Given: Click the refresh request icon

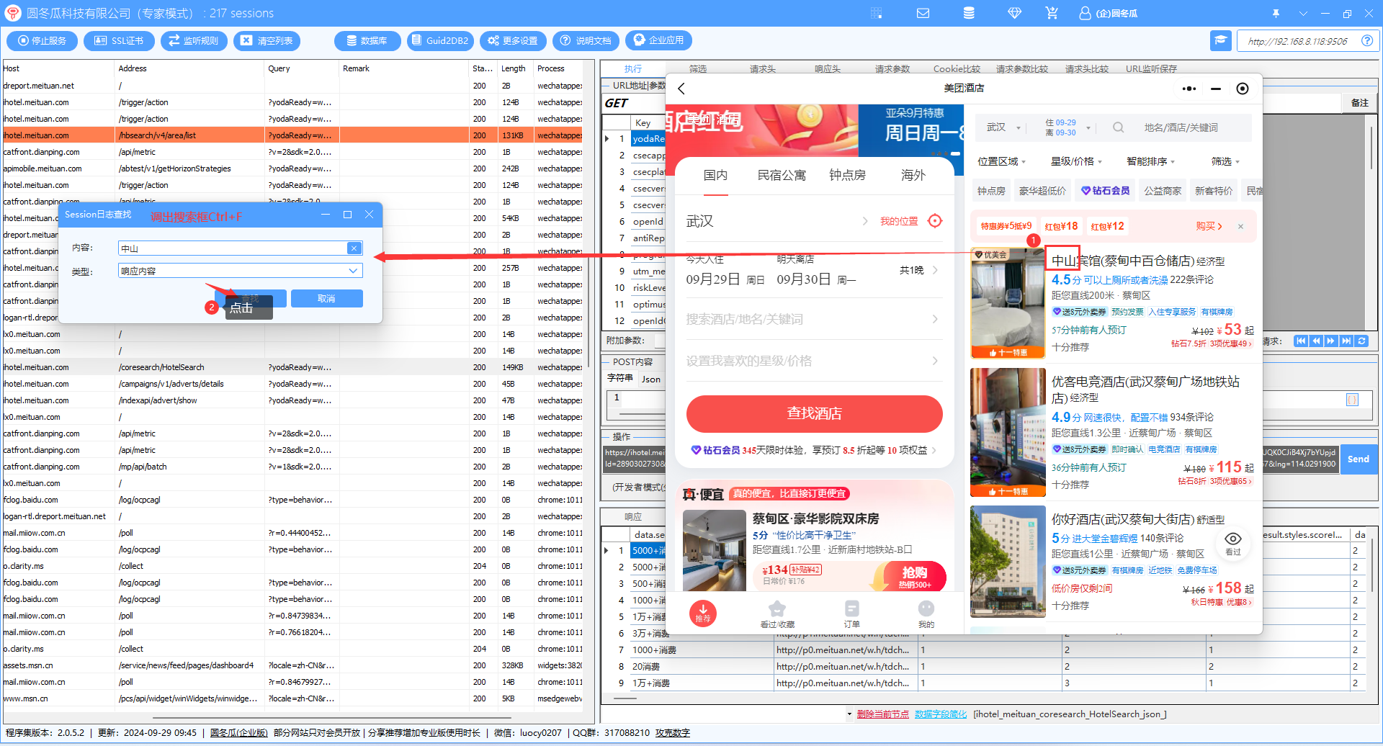Looking at the screenshot, I should [x=1361, y=341].
